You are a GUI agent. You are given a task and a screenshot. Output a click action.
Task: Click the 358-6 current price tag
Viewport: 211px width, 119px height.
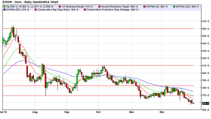pyautogui.click(x=206, y=104)
